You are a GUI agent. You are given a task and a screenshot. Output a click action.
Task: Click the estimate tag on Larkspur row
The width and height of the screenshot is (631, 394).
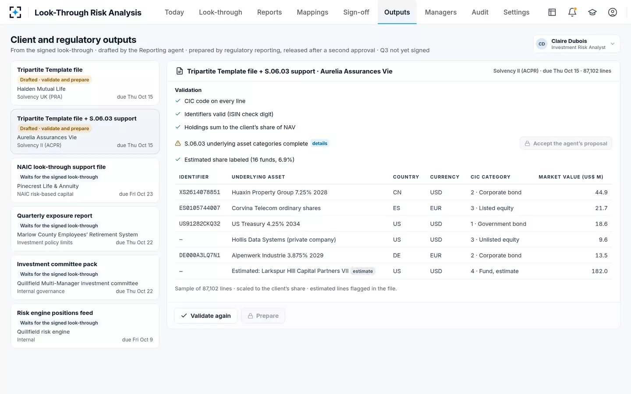click(x=363, y=271)
